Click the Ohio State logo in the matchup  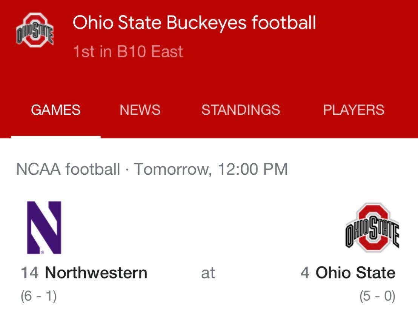pos(372,227)
